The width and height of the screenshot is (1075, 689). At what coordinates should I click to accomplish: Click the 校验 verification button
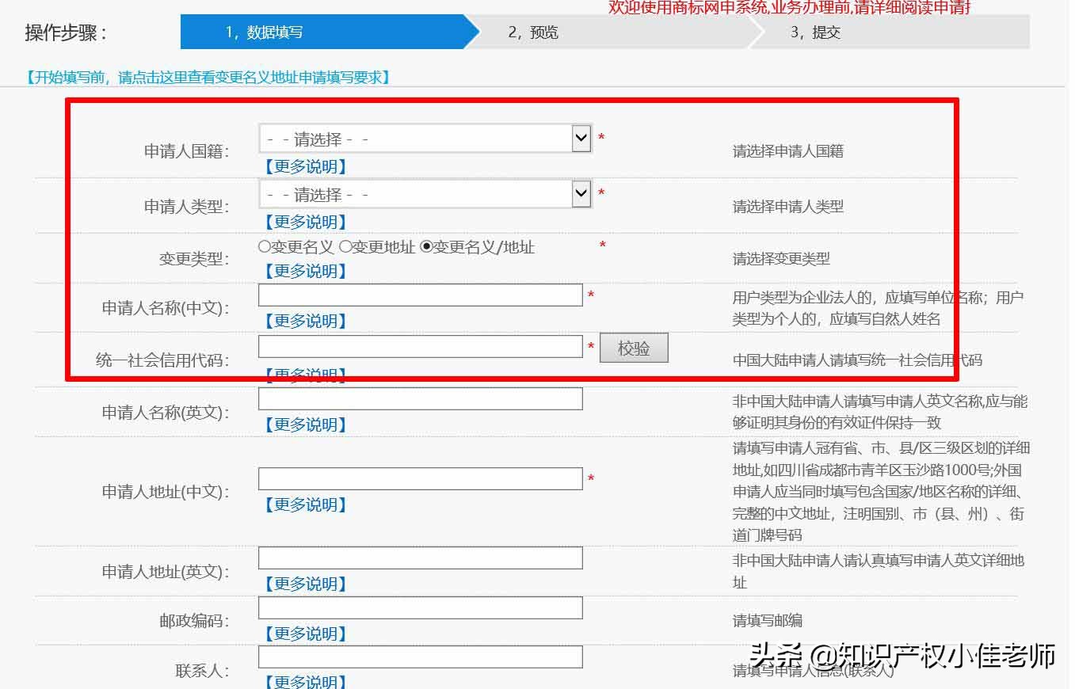click(x=634, y=347)
